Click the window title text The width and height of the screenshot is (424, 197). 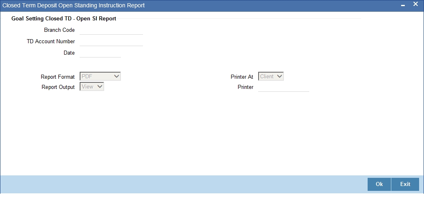point(74,5)
